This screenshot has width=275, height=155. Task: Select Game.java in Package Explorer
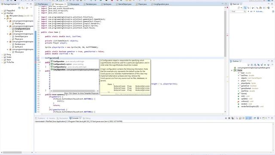[18, 31]
